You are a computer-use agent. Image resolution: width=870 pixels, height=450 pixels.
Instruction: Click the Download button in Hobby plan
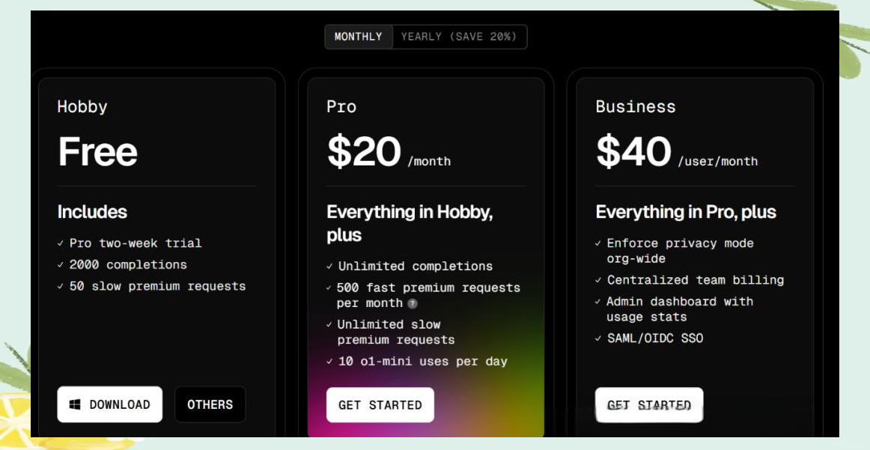[109, 404]
